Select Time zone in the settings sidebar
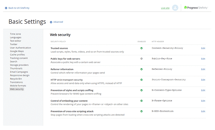Screen dimensions: 215x130 coord(15,34)
